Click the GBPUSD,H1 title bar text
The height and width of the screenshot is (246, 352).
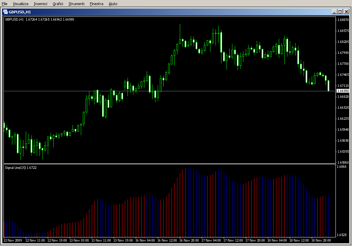pyautogui.click(x=20, y=12)
